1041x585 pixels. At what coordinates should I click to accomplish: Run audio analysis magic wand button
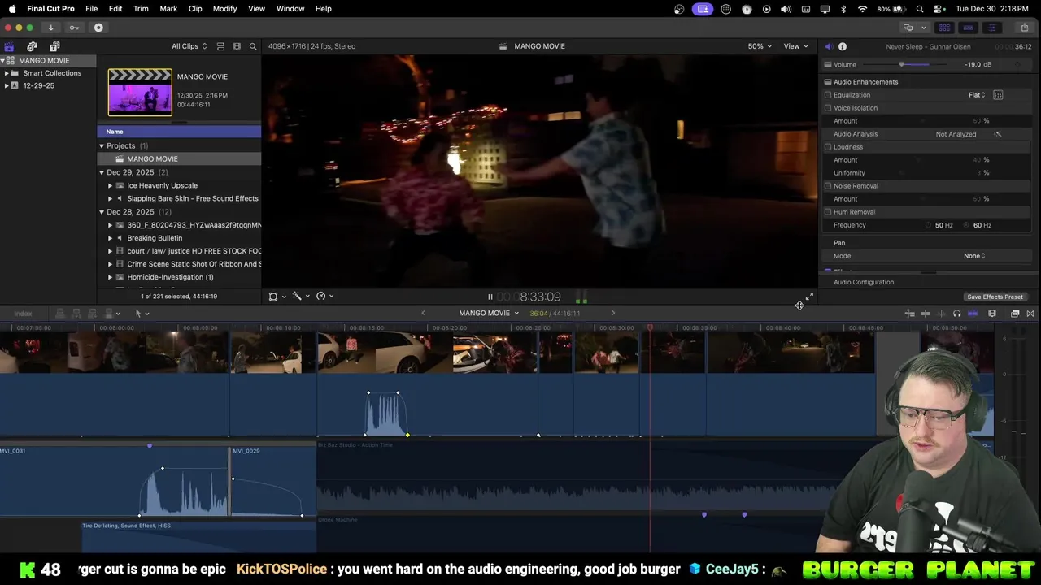coord(998,134)
